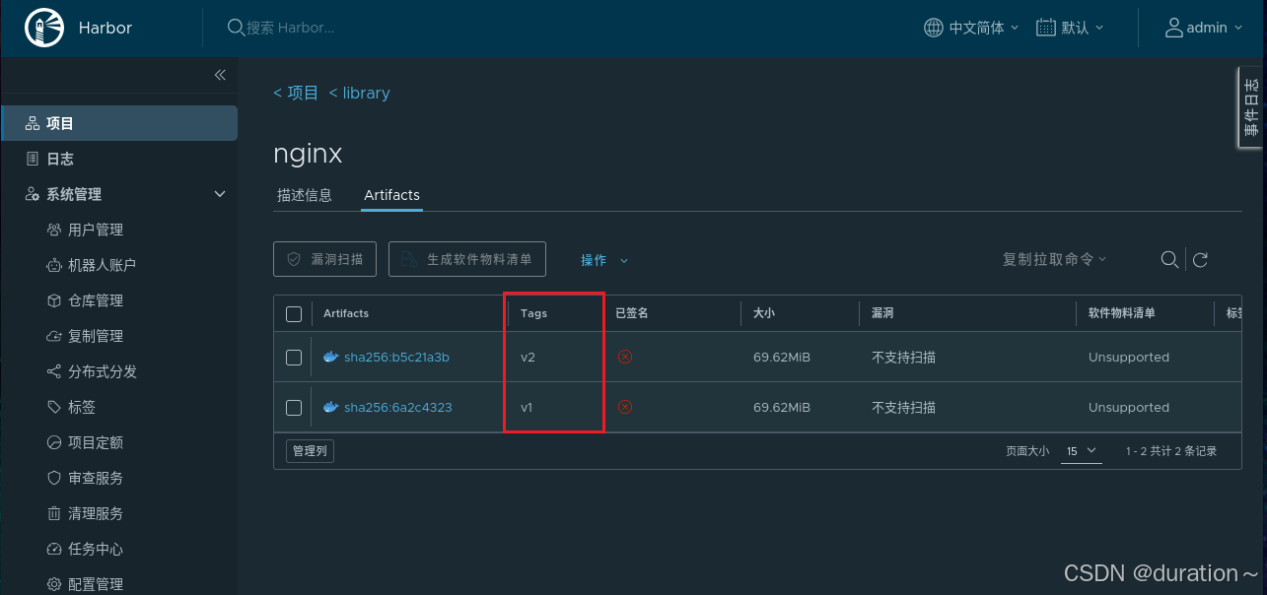Click the 分布式分发 share icon

(54, 371)
